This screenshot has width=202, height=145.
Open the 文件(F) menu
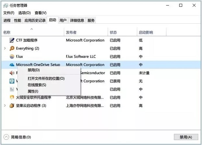(x=9, y=13)
